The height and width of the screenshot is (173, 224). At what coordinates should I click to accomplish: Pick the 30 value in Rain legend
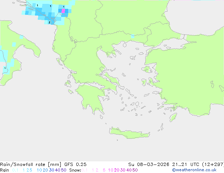[52, 170]
